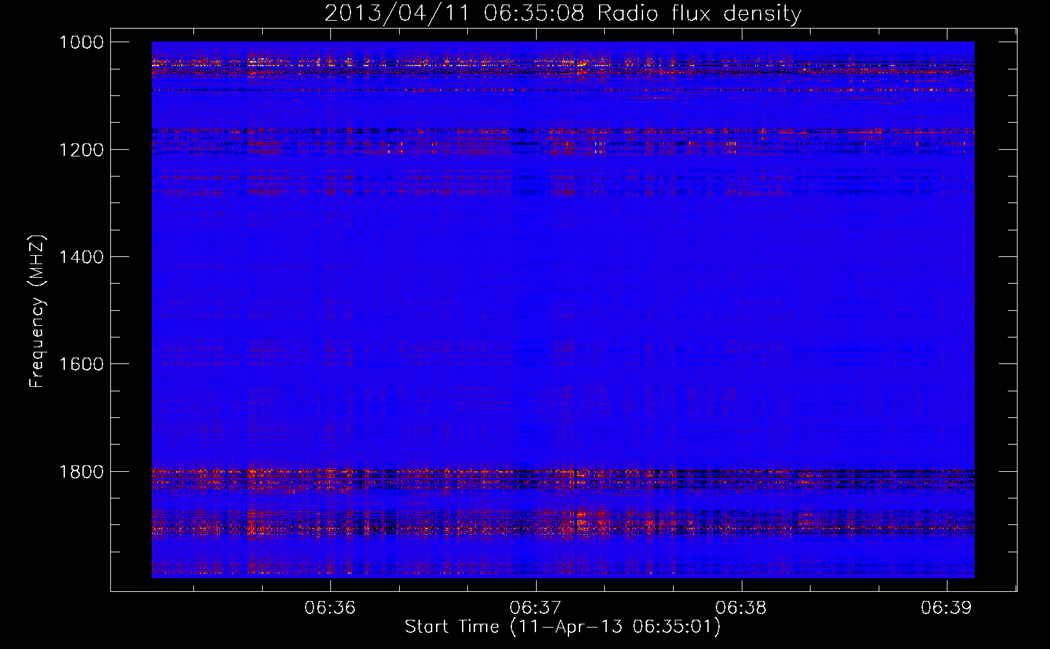Viewport: 1050px width, 649px height.
Task: Click the 06:37 time tick label
Action: click(x=535, y=607)
